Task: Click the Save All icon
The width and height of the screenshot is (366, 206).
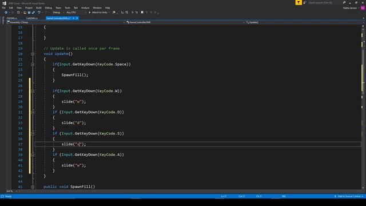Action: (33, 13)
